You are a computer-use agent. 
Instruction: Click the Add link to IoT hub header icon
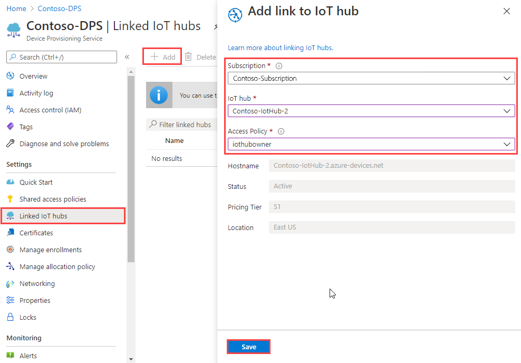235,15
